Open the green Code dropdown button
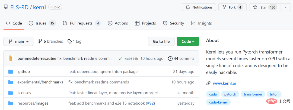 pyautogui.click(x=188, y=41)
